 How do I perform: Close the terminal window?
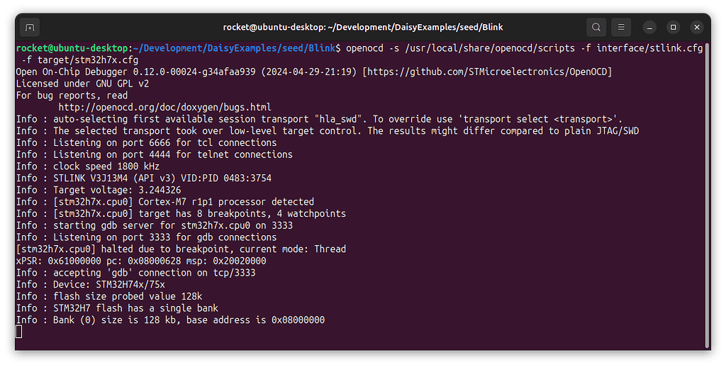click(697, 28)
